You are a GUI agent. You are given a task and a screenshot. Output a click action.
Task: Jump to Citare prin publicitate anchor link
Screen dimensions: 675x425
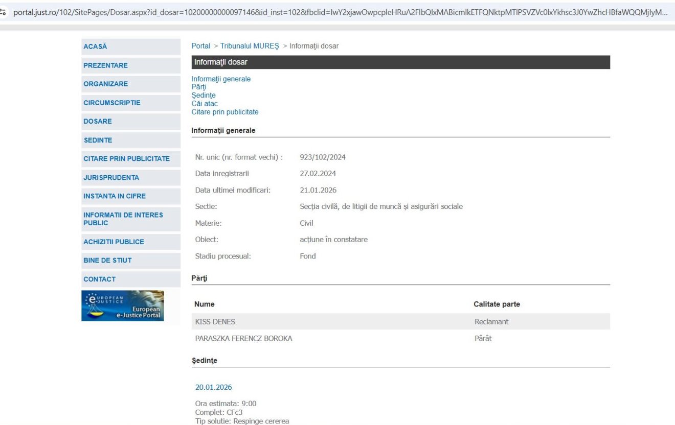[225, 112]
